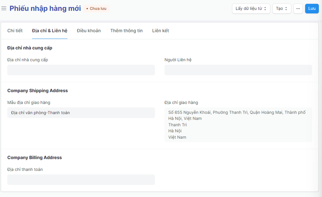Open the hamburger sidebar menu

(x=4, y=9)
